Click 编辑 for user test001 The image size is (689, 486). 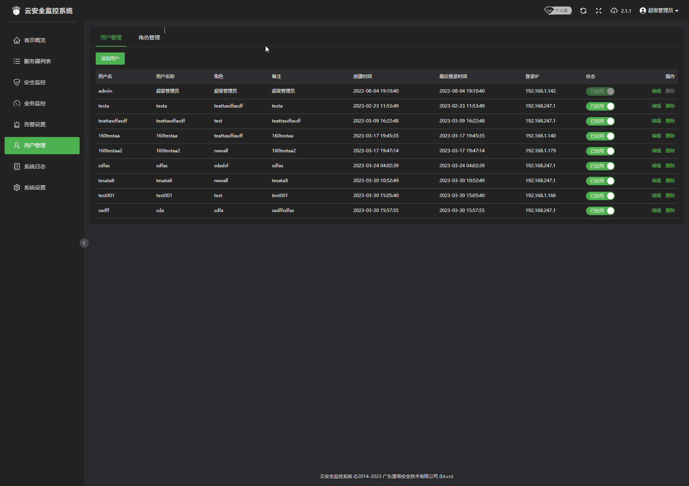(656, 196)
